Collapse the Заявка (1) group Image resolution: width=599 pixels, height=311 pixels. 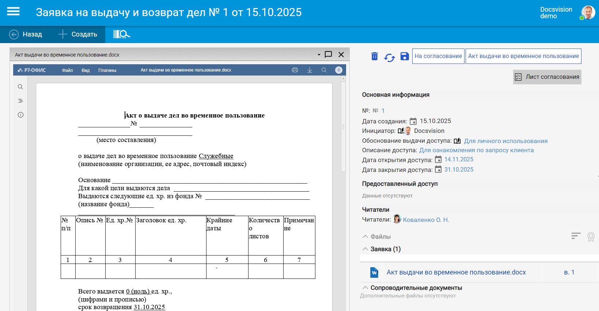(x=365, y=249)
